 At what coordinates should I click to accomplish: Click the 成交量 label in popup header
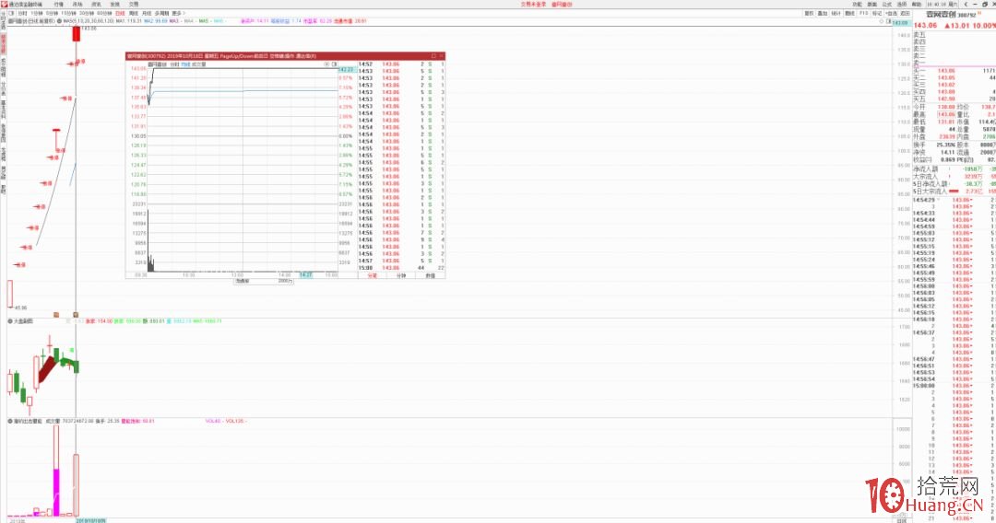click(198, 64)
